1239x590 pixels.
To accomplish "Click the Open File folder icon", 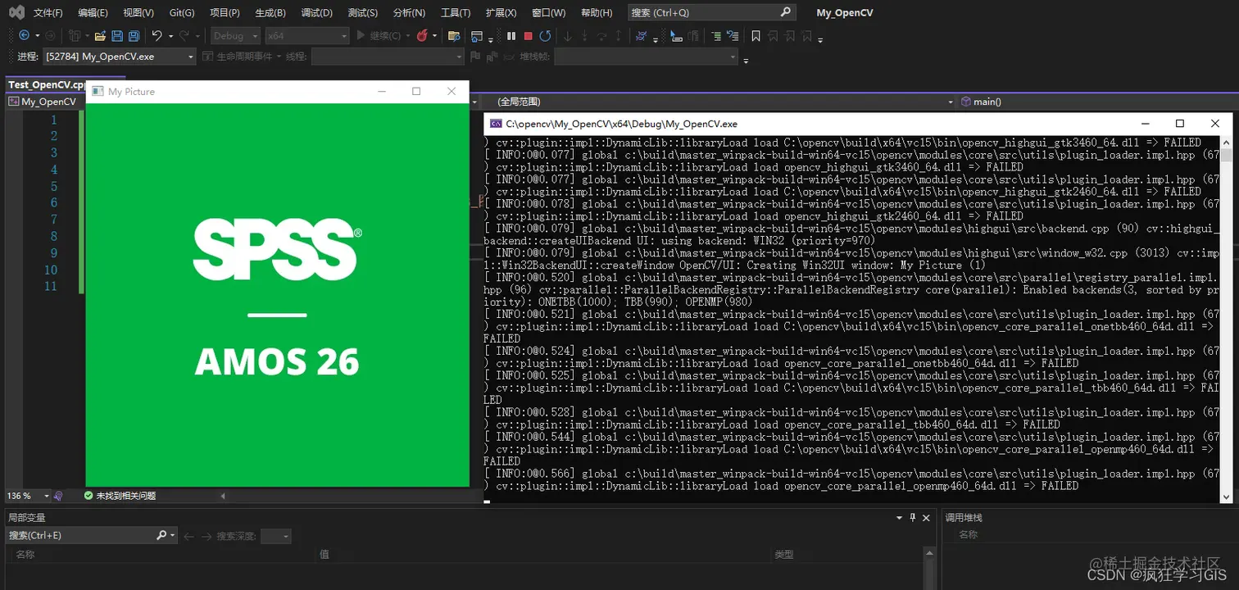I will pos(100,36).
